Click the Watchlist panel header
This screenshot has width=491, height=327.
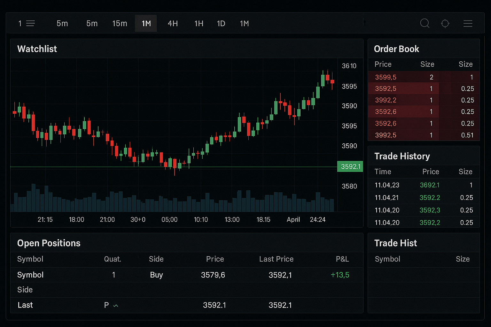tap(37, 49)
